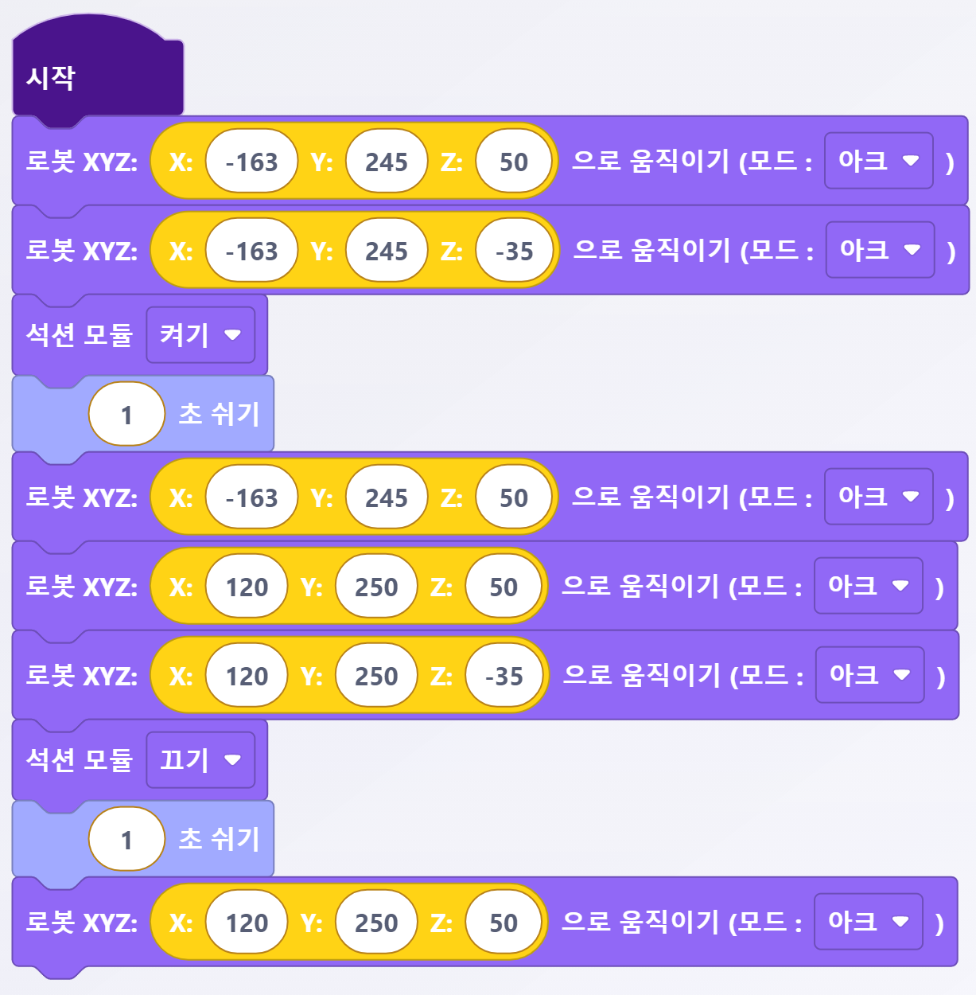Select the 석션 모듈 끄기 block label
Image resolution: width=976 pixels, height=995 pixels.
[79, 760]
